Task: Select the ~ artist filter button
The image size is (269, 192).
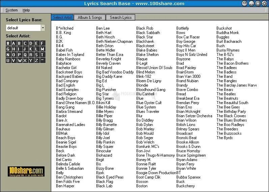Action: 42,60
